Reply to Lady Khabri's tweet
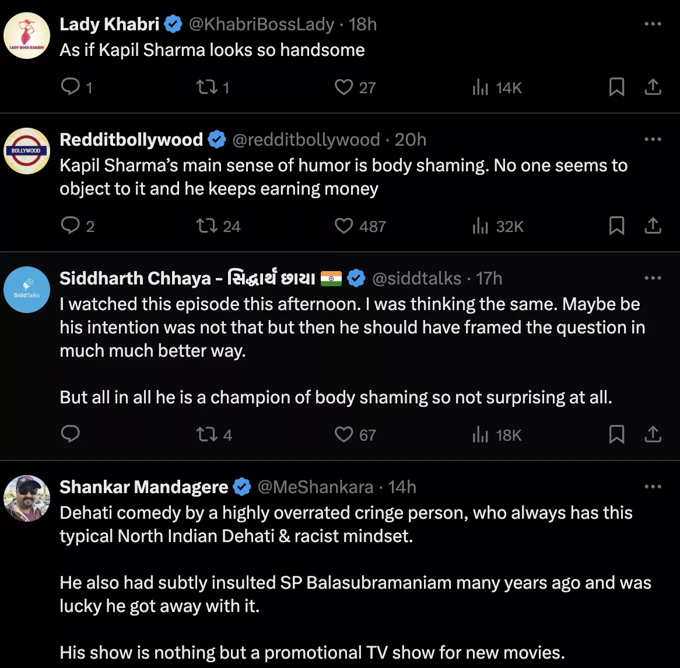This screenshot has height=668, width=680. 71,87
